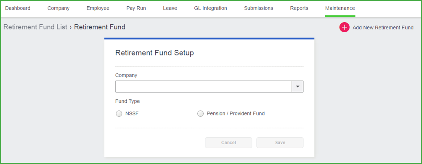Choose Pension / Provident Fund option
The height and width of the screenshot is (164, 422).
click(x=201, y=114)
